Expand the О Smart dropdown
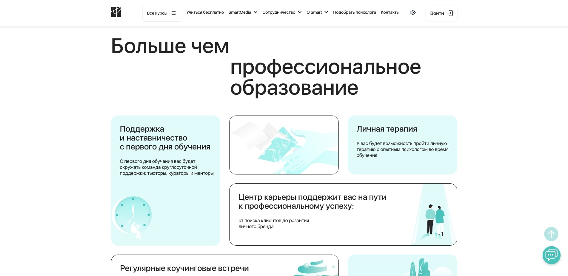The height and width of the screenshot is (276, 568). [317, 12]
